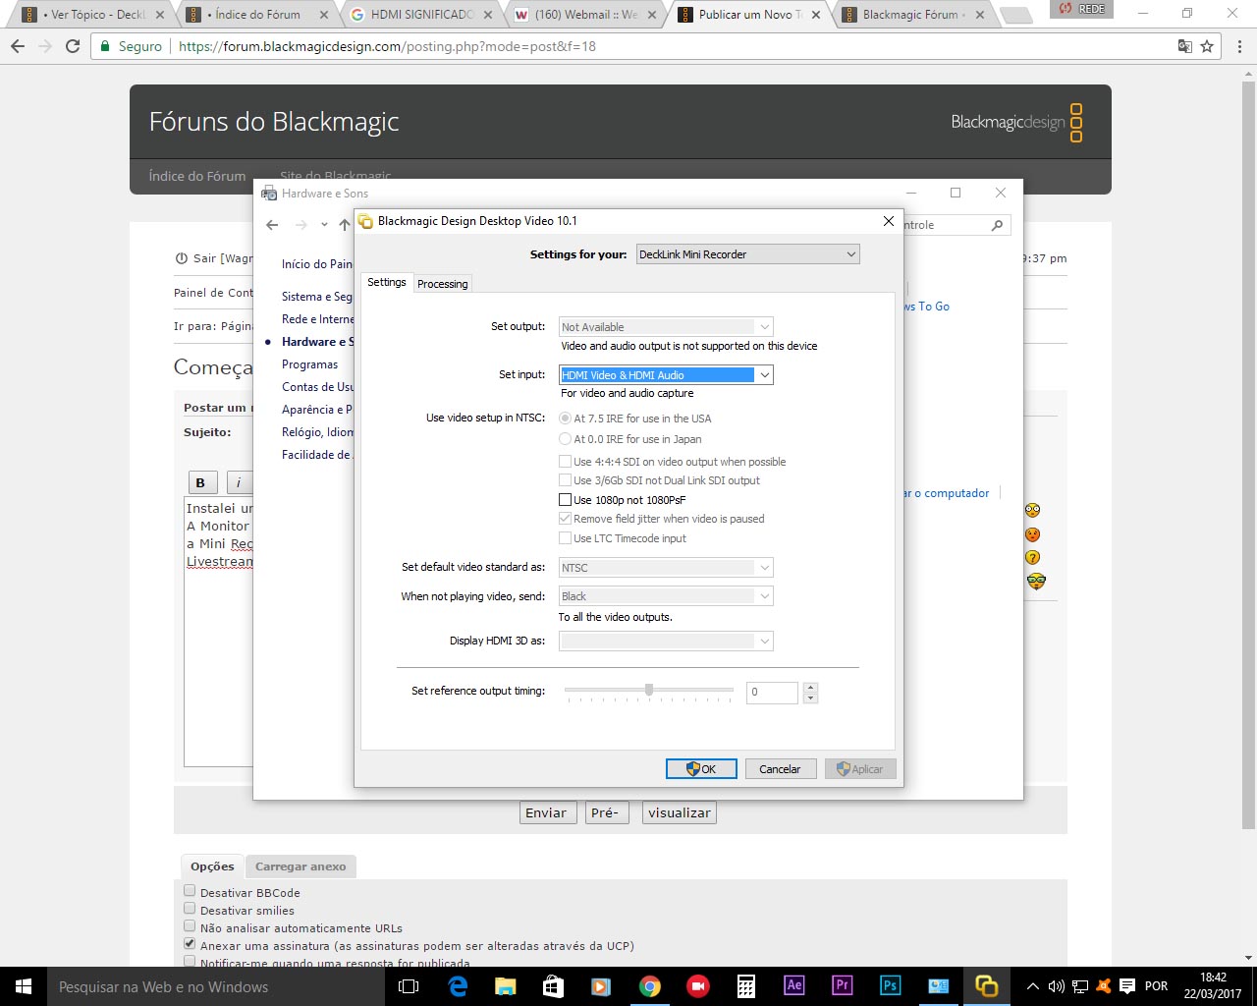Switch to the Processing tab
The image size is (1257, 1006).
[443, 284]
